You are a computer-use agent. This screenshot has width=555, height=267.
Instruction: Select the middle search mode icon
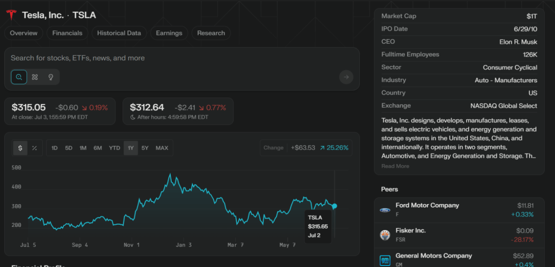(x=35, y=77)
